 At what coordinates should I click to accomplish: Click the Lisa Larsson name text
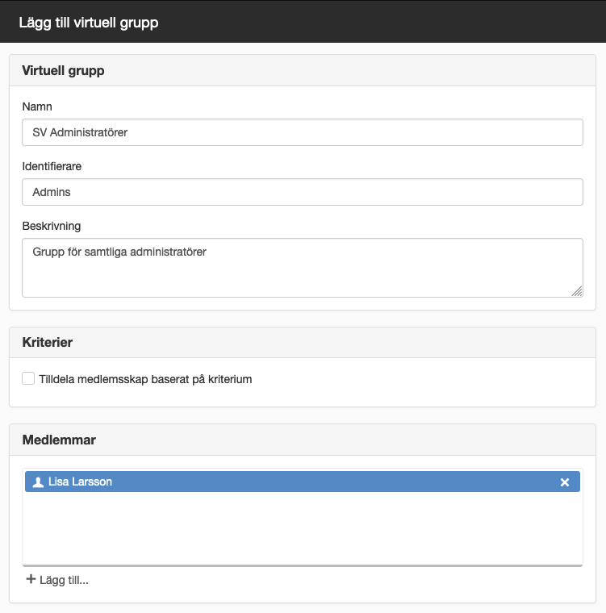point(80,482)
